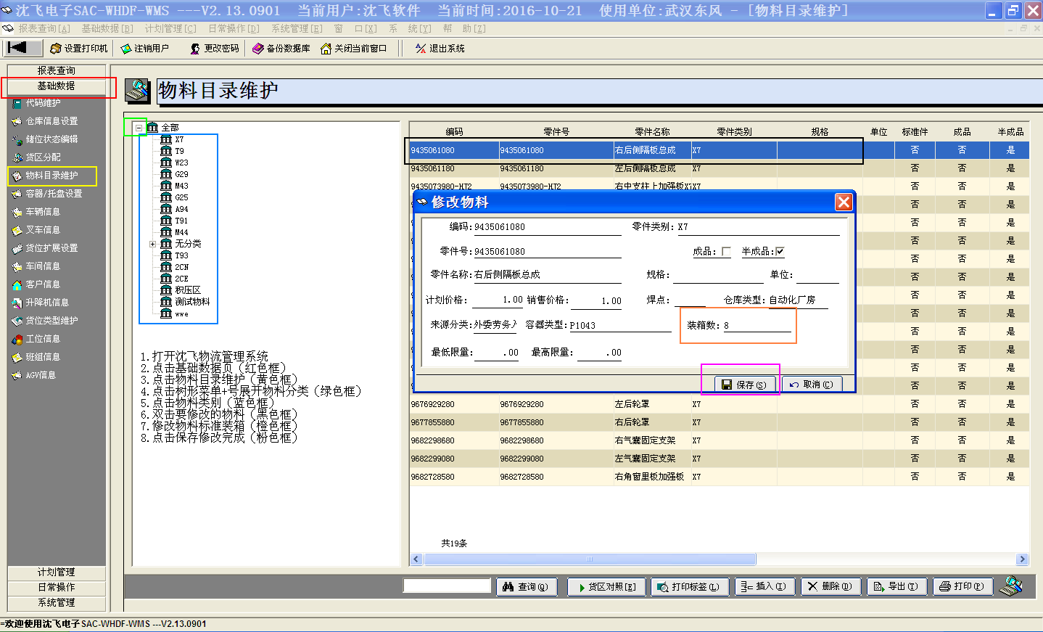Open the 报表查询 menu
This screenshot has width=1043, height=632.
point(44,28)
